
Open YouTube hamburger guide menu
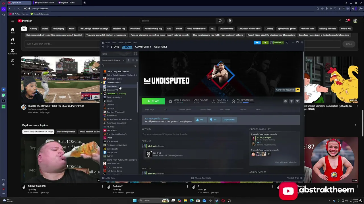(x=13, y=21)
